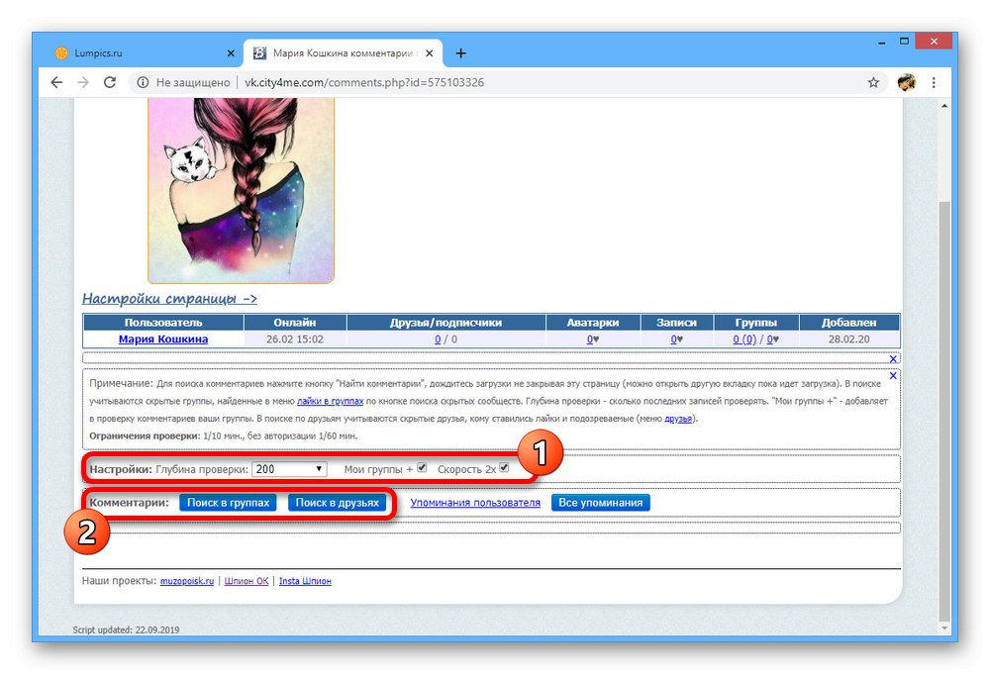Open a new tab with the plus button

click(461, 53)
